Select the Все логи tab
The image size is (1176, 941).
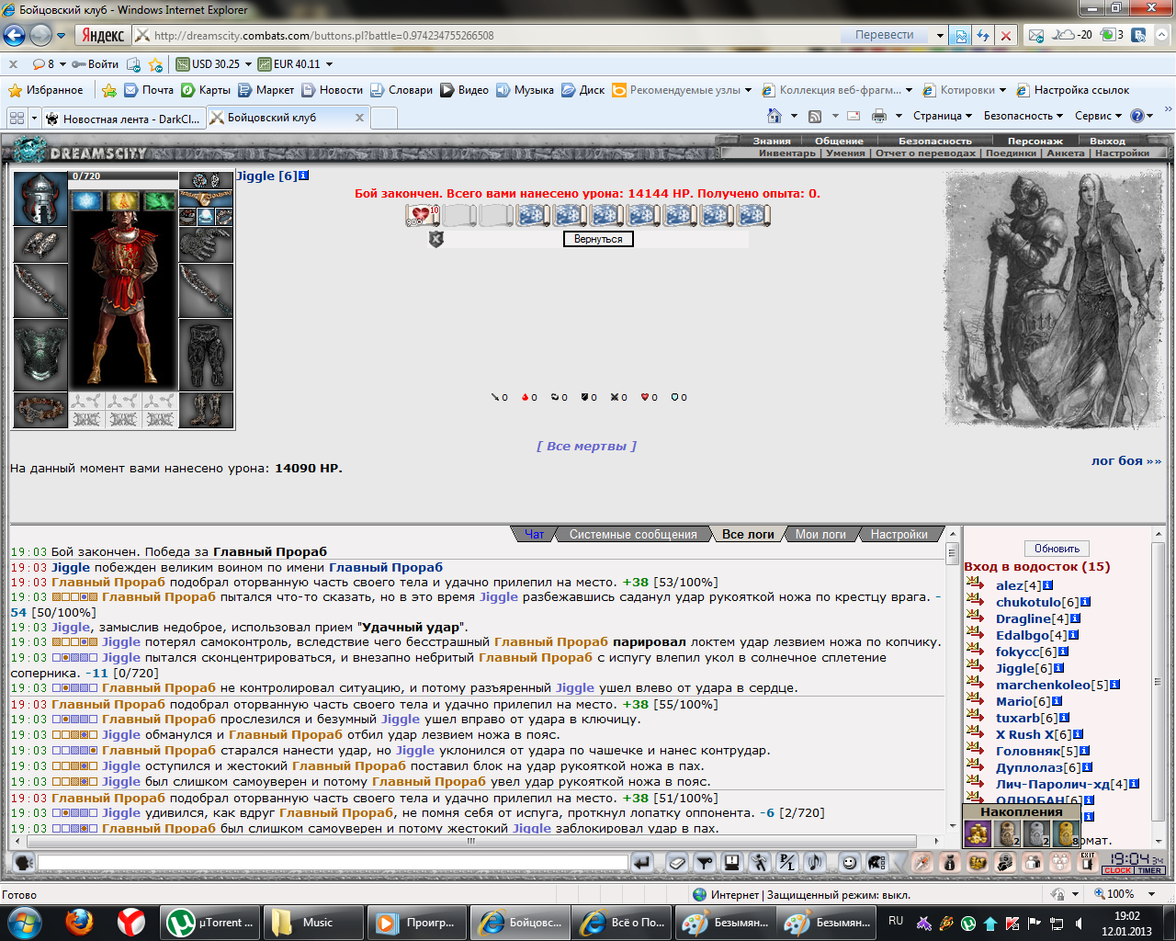[748, 534]
